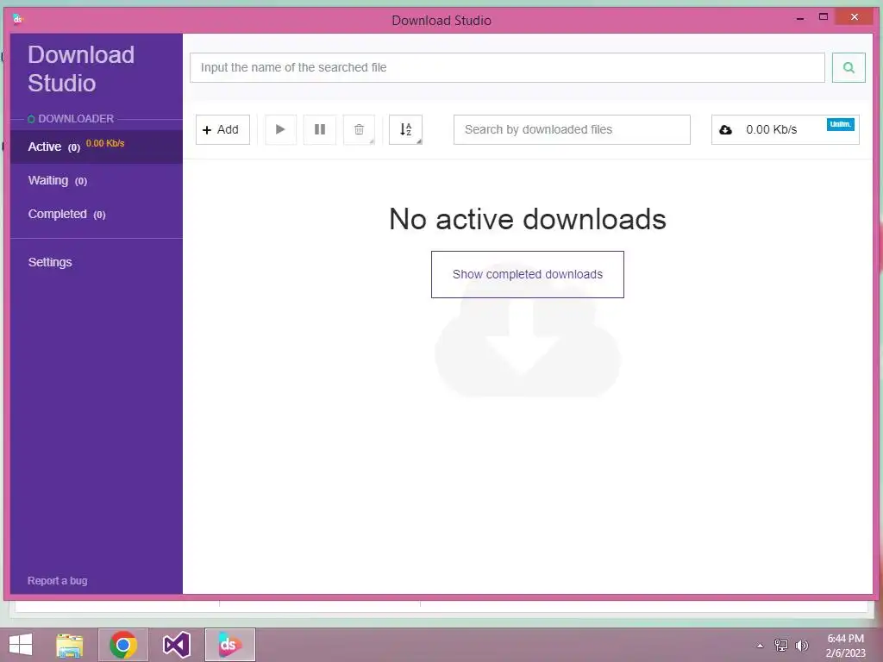Click the cloud download speed icon

[x=725, y=130]
